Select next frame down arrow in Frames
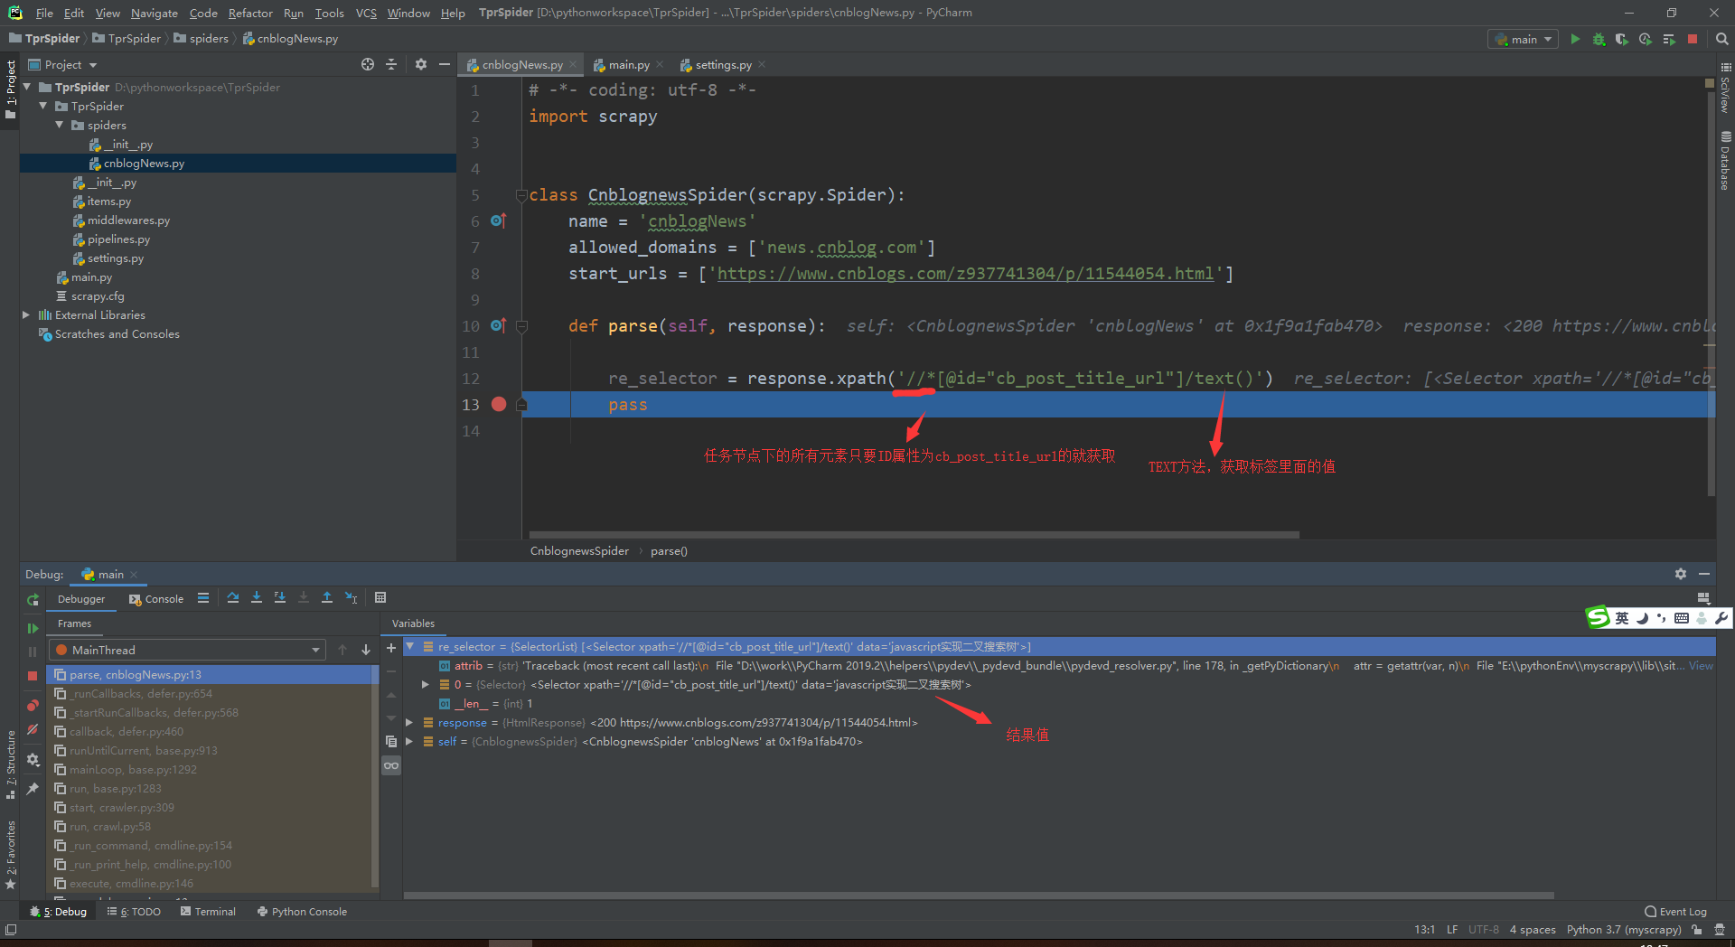Screen dimensions: 1735x947 pyautogui.click(x=366, y=650)
